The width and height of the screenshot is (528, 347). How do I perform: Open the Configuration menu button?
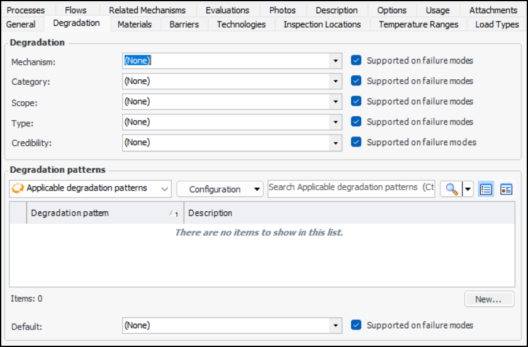point(220,189)
